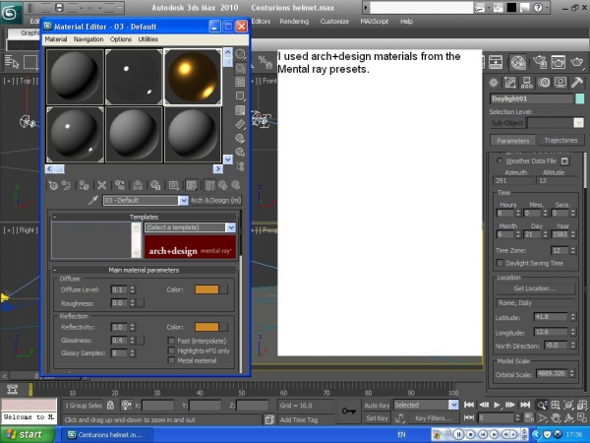Click the Rectangular Selection Region icon
This screenshot has width=590, height=443.
click(x=30, y=62)
